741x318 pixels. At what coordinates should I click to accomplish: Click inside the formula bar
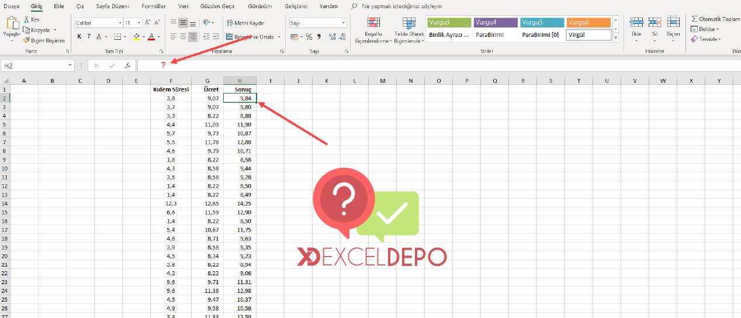438,65
